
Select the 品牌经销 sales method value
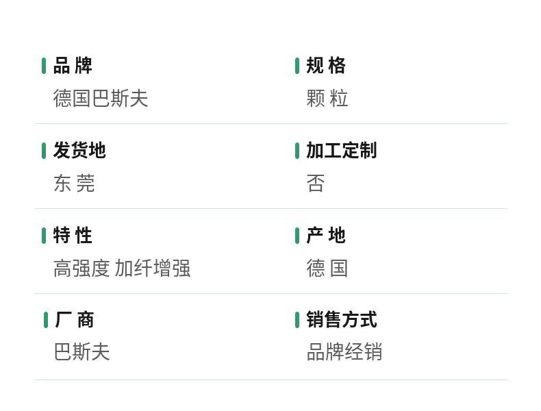(x=344, y=352)
